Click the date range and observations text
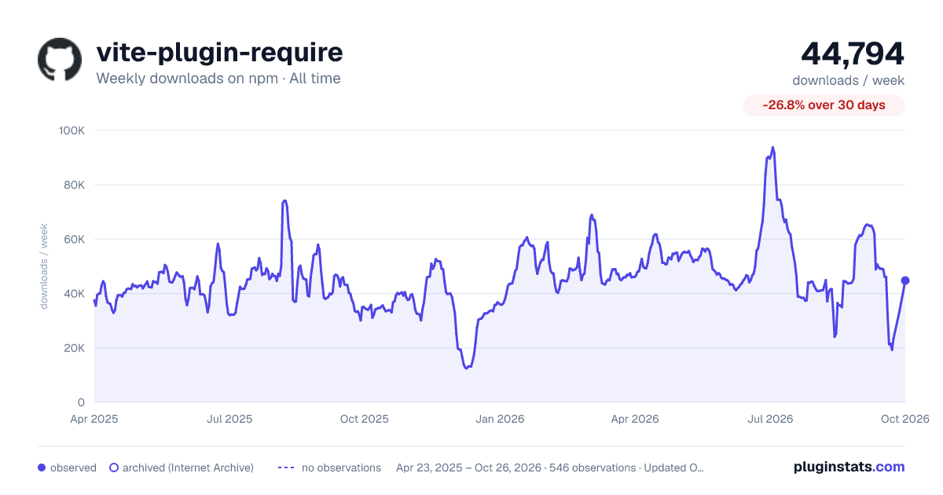The height and width of the screenshot is (495, 943). pyautogui.click(x=550, y=467)
